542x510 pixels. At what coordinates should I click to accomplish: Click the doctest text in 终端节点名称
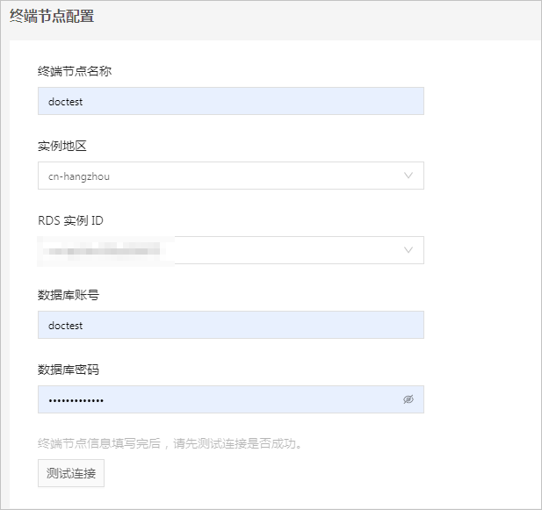(66, 101)
